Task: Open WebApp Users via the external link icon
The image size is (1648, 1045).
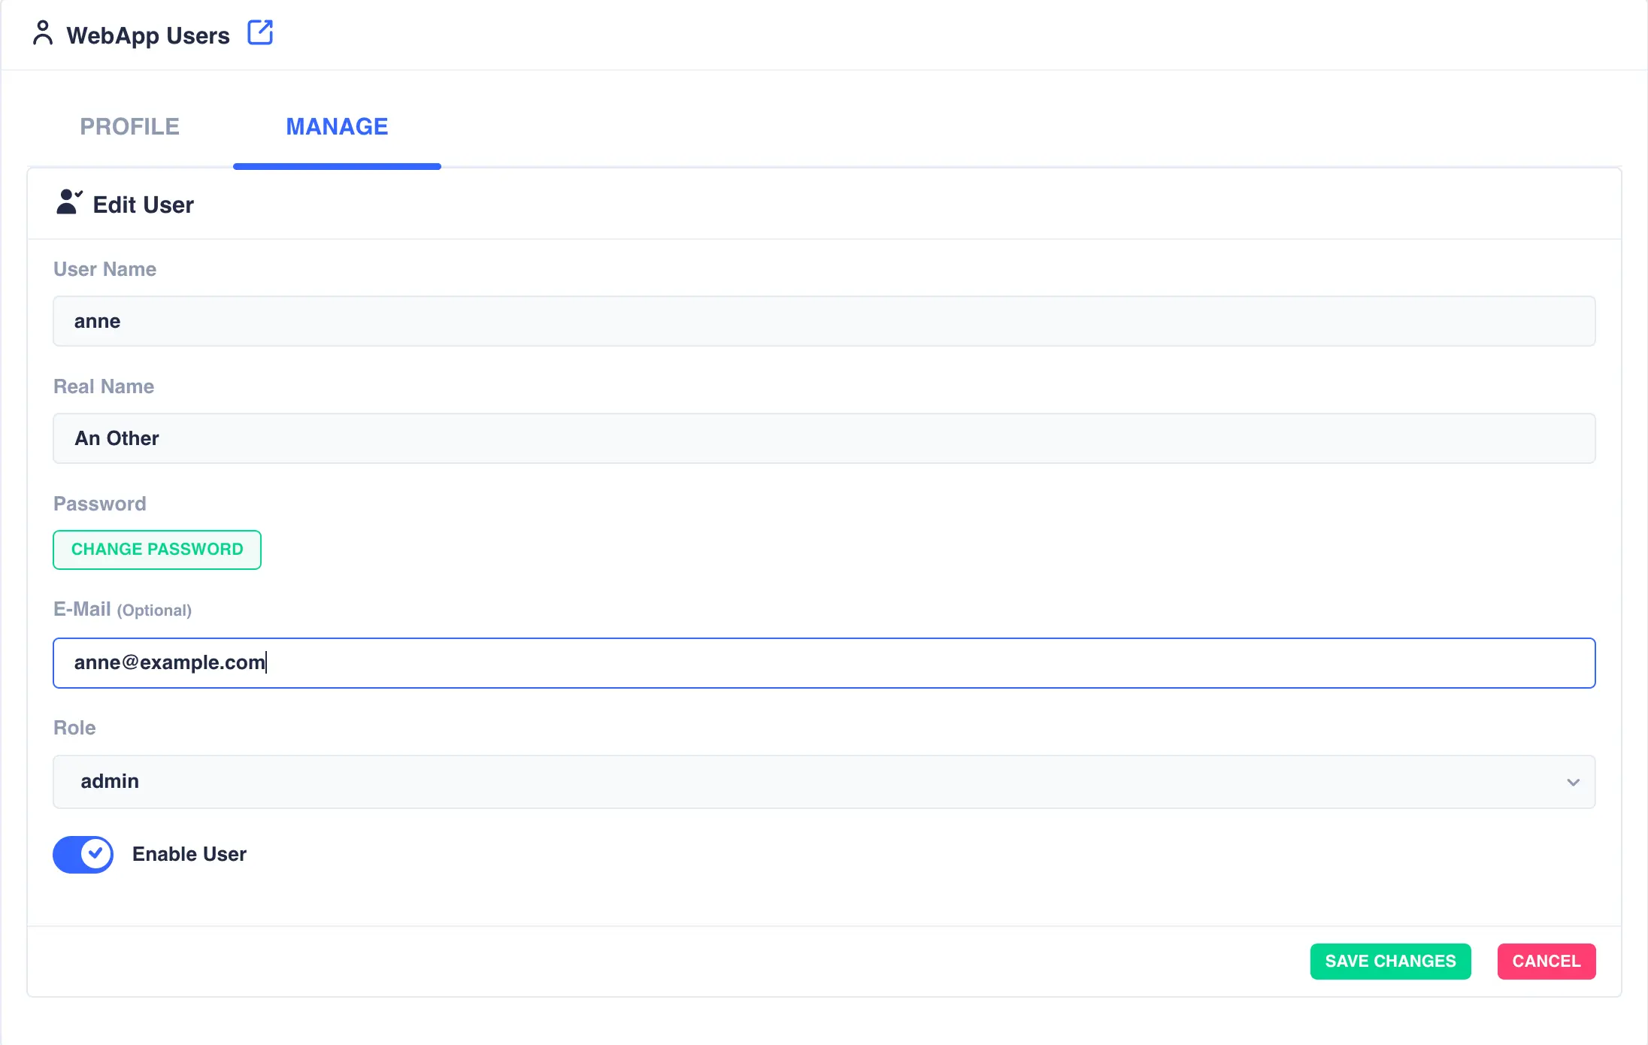Action: (x=261, y=32)
